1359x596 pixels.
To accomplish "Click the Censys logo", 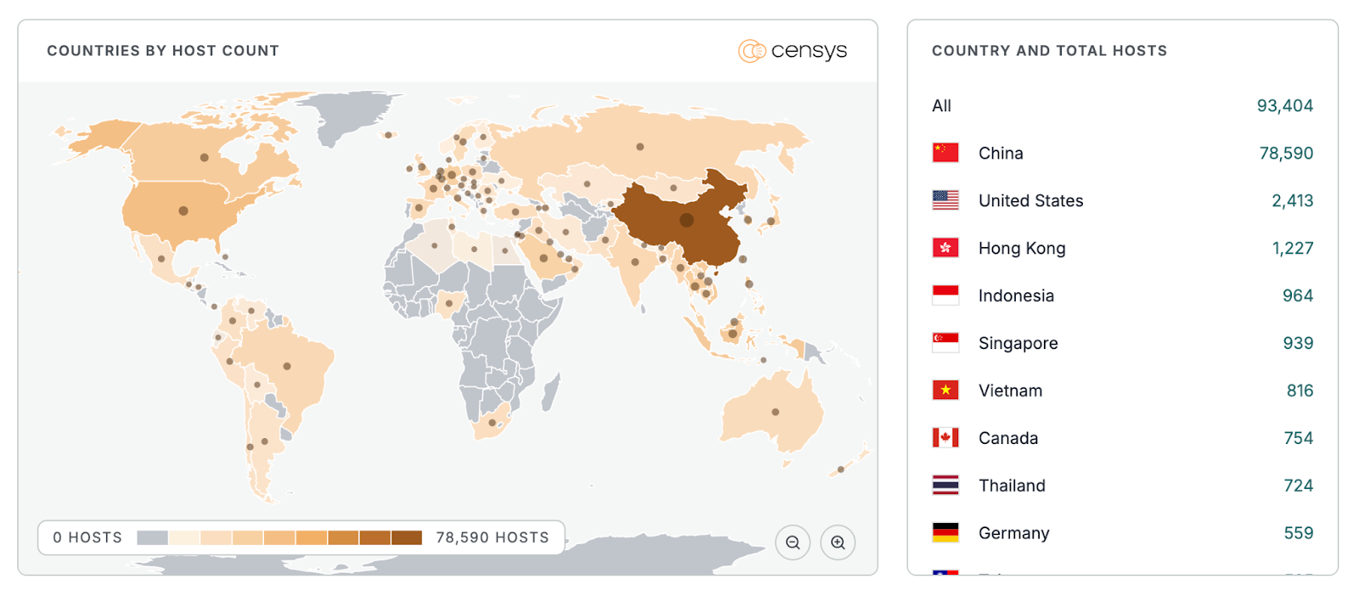I will coord(792,51).
